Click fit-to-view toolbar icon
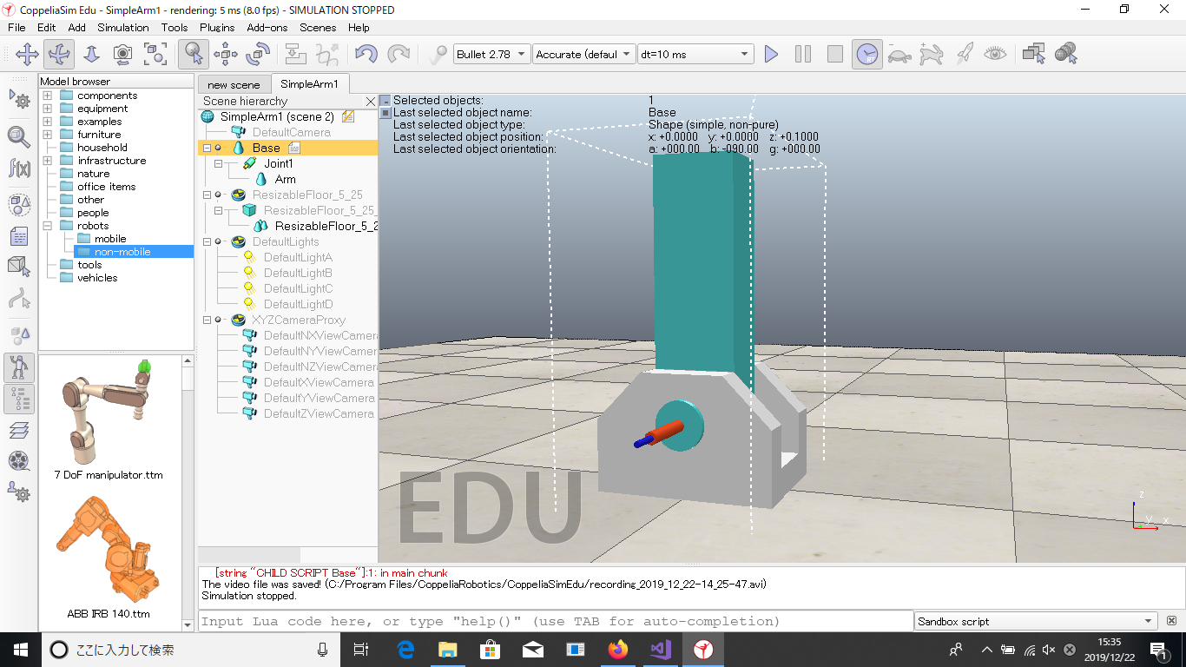 pyautogui.click(x=155, y=54)
